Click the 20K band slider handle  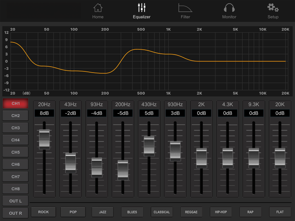(x=280, y=158)
